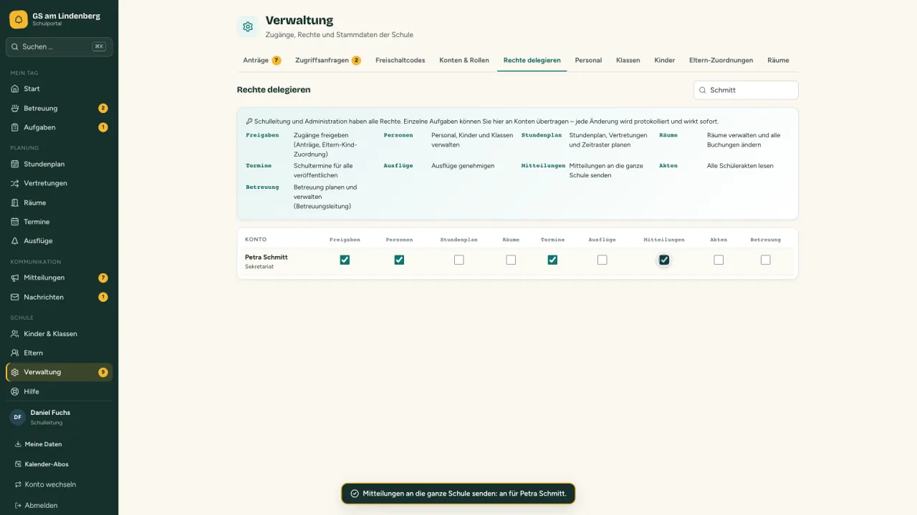This screenshot has height=515, width=917.
Task: Click the Räume building icon in sidebar
Action: pyautogui.click(x=15, y=202)
